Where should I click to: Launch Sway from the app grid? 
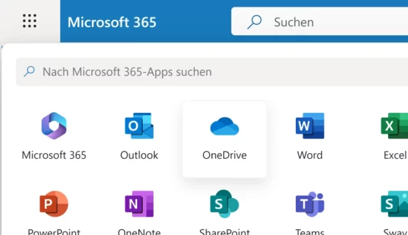click(395, 204)
